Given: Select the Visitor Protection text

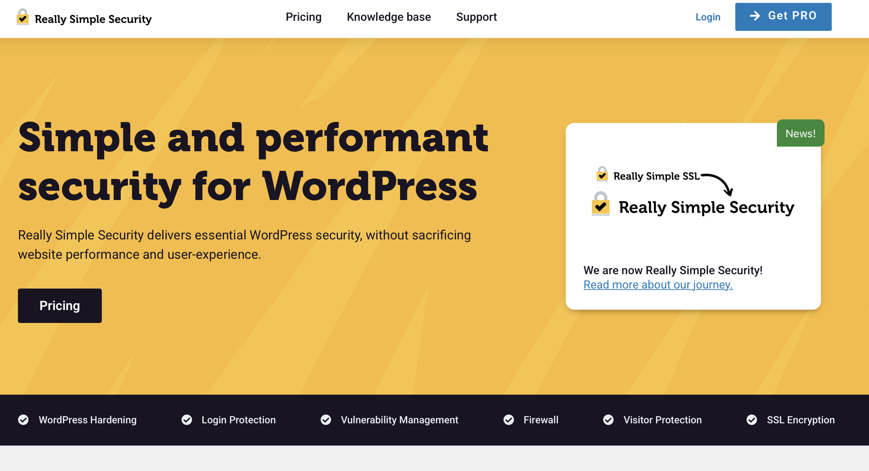Looking at the screenshot, I should coord(663,420).
